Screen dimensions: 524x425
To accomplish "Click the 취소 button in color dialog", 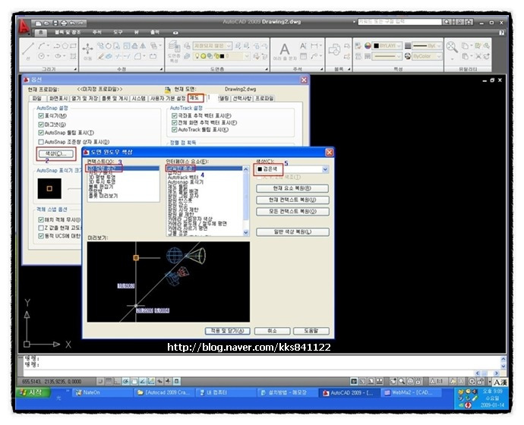I will 272,331.
